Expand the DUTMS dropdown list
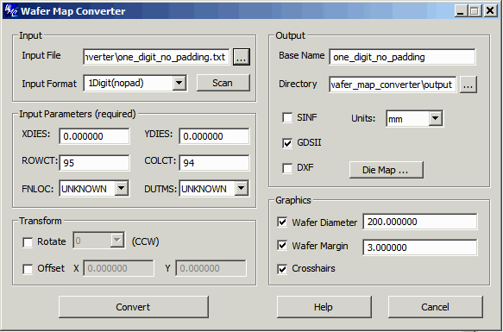Screen dimensions: 503x332 point(242,189)
